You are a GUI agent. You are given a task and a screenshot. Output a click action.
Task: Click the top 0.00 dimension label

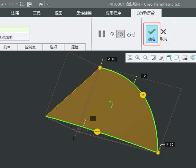pos(112,59)
